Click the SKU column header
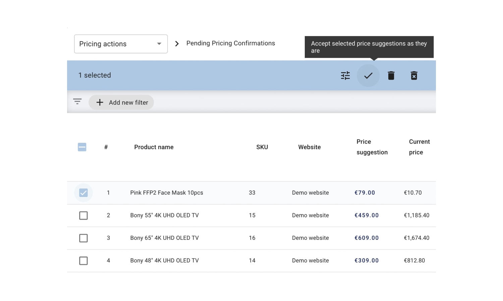The height and width of the screenshot is (301, 503). coord(262,147)
